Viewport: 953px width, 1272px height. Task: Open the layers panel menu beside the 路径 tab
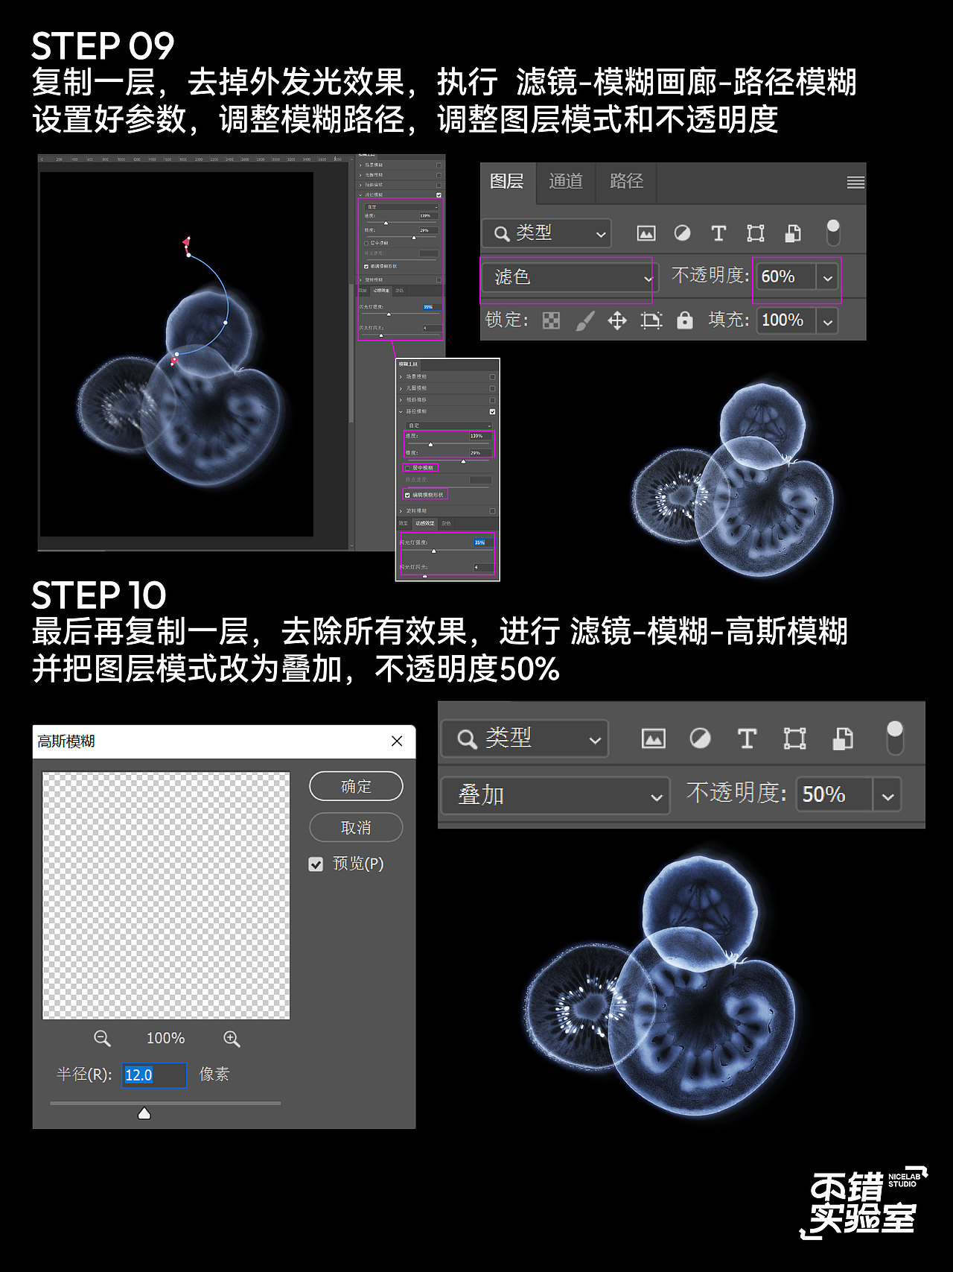855,182
